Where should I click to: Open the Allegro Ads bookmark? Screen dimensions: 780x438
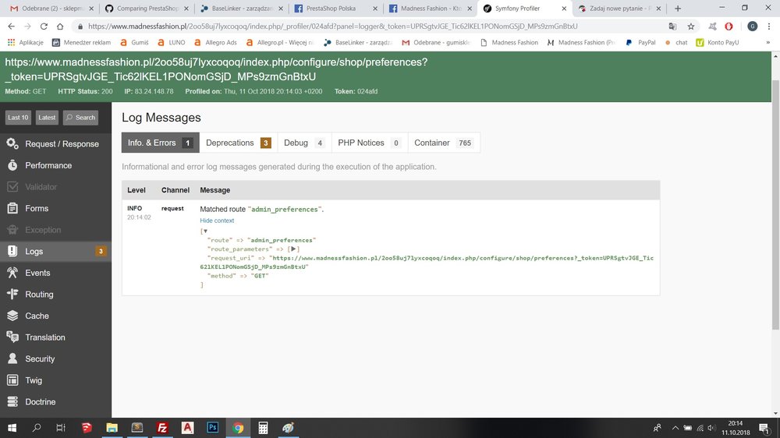coord(215,42)
